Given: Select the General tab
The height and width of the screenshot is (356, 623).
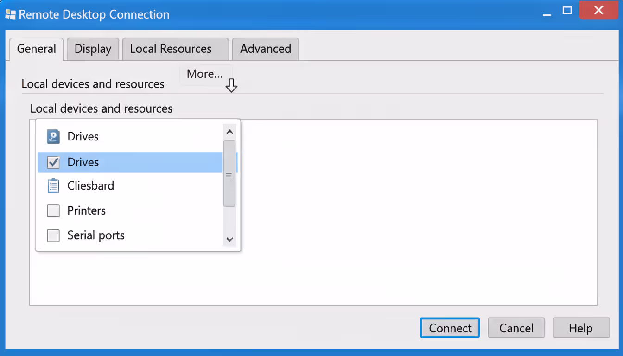Looking at the screenshot, I should [x=36, y=49].
